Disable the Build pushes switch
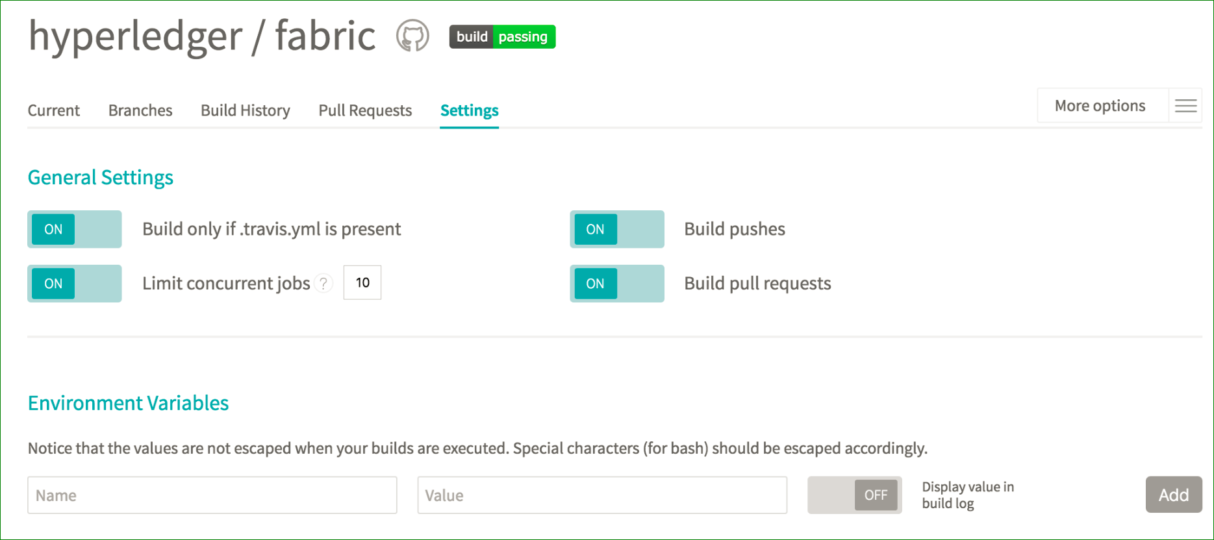1214x540 pixels. pyautogui.click(x=617, y=229)
